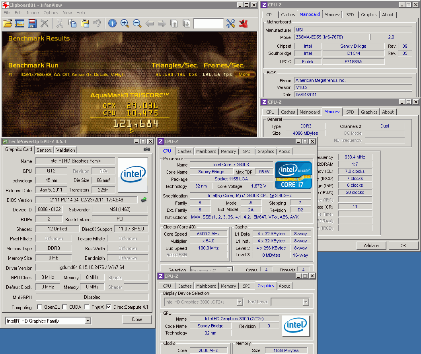Viewport: 421px width, 354px height.
Task: Open the Intel(R) HD Graphics Family dropdown
Action: [x=88, y=321]
